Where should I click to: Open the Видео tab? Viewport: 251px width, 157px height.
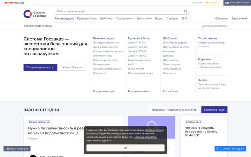pyautogui.click(x=159, y=18)
